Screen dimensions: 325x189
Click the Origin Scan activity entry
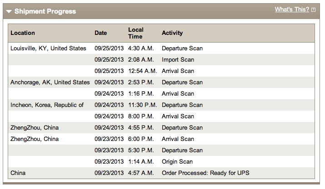pyautogui.click(x=177, y=161)
